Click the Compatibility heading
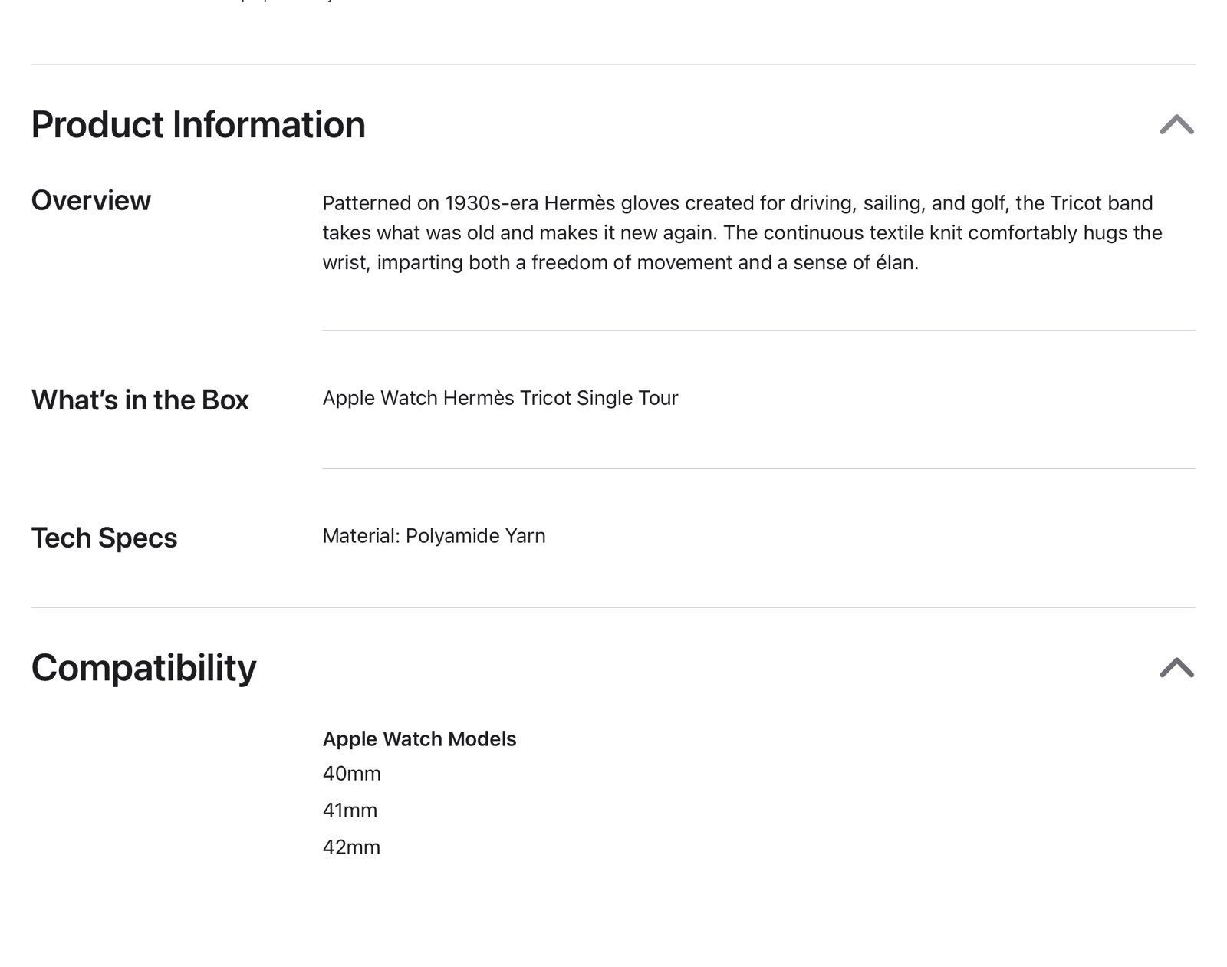1227x967 pixels. tap(143, 668)
